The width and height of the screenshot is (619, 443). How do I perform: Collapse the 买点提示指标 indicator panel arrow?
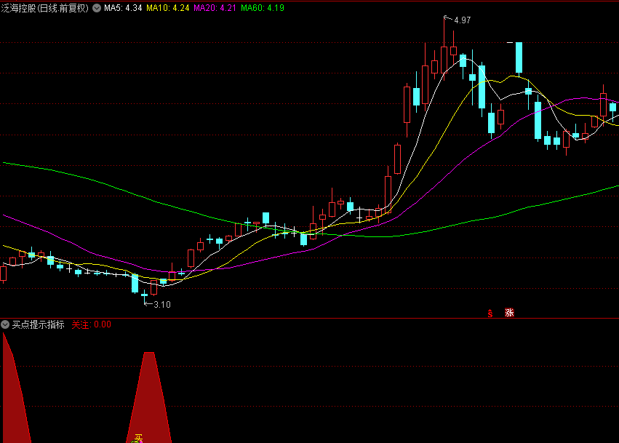[5, 324]
